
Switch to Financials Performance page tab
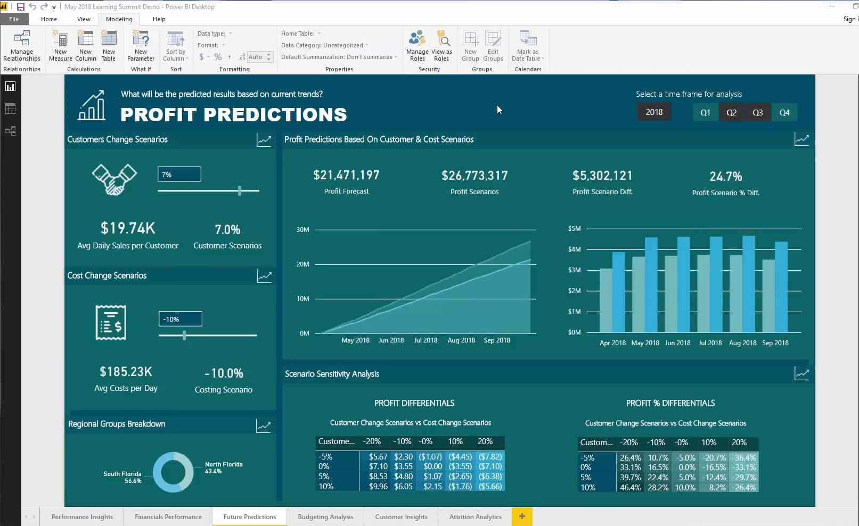click(x=168, y=516)
